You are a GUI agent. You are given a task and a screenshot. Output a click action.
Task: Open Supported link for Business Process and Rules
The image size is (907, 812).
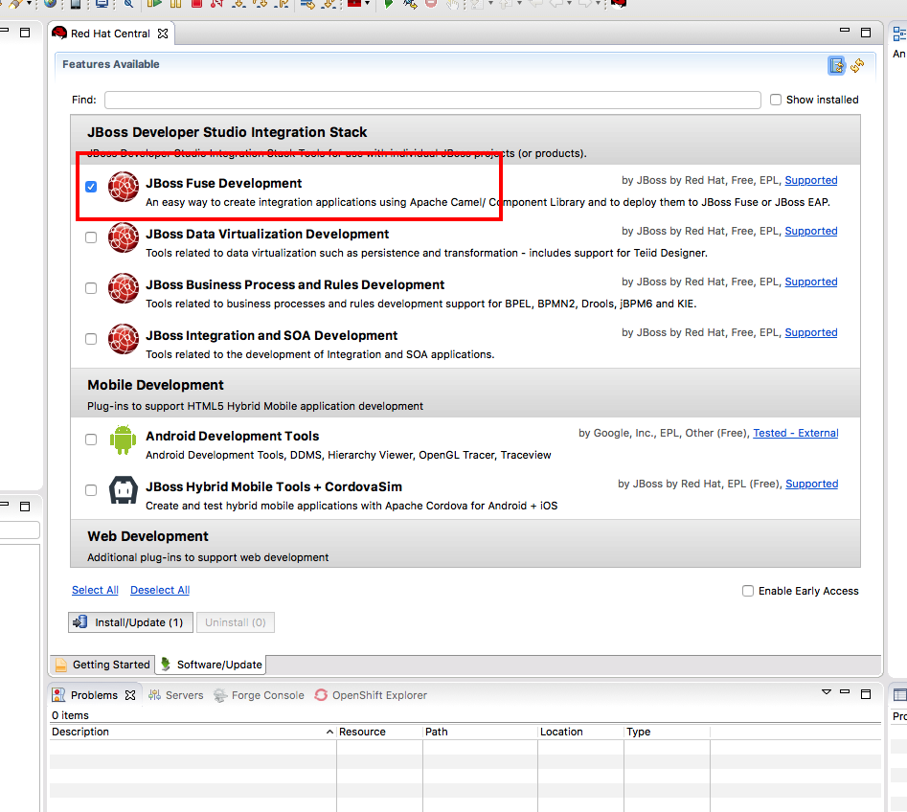(811, 282)
